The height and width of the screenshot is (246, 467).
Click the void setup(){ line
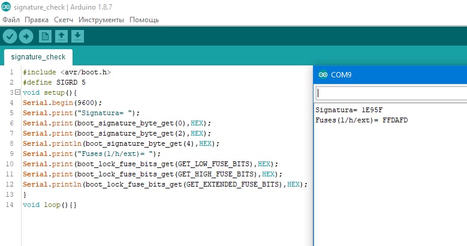point(50,92)
